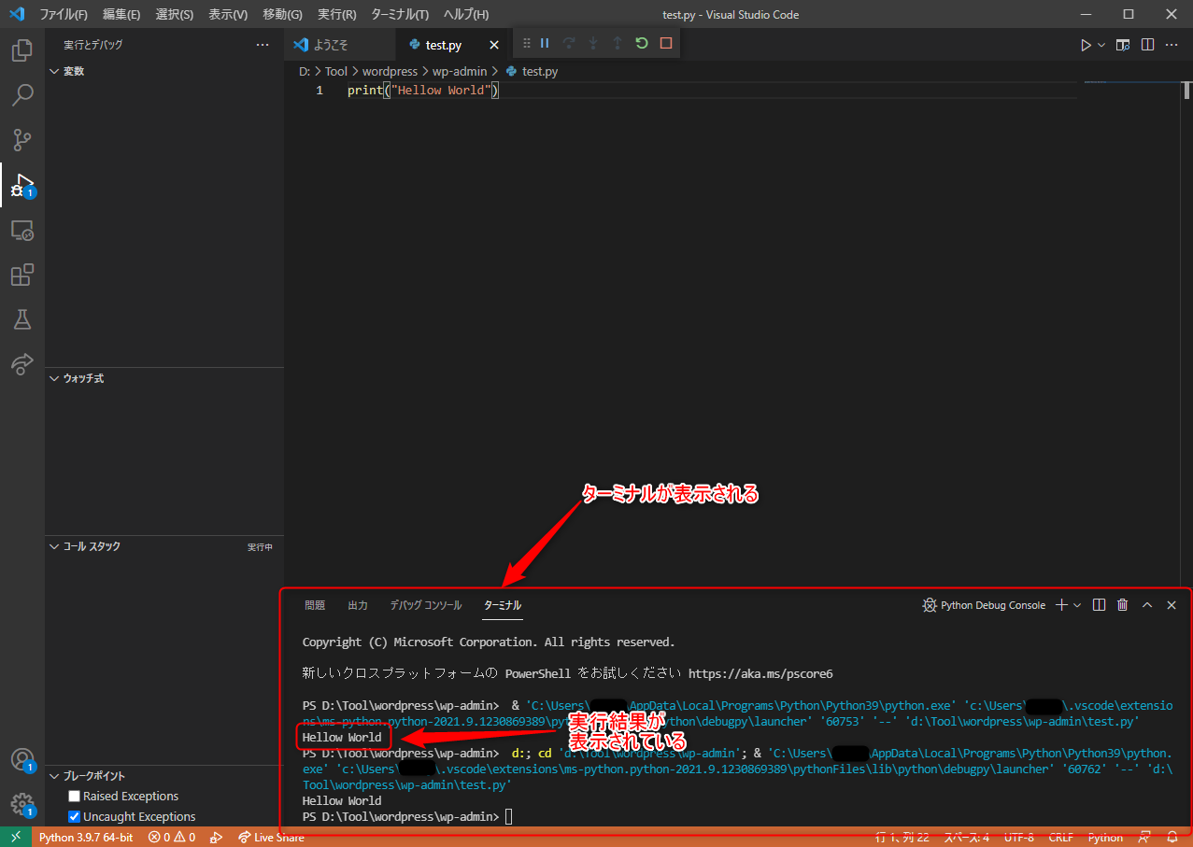
Task: Select the Python Debug Console terminal label
Action: [x=993, y=605]
